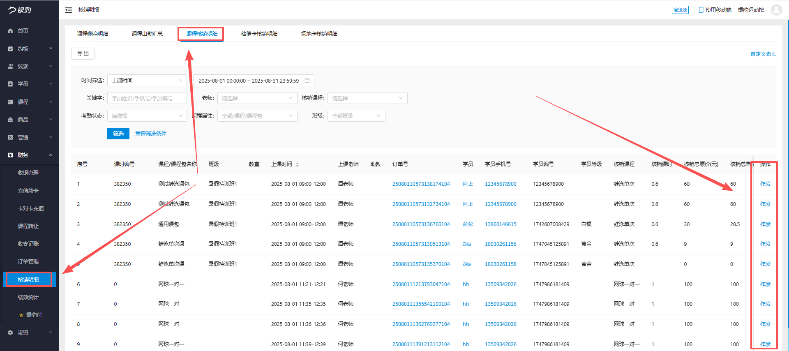
Task: Click the 重置筛选条件 link
Action: click(151, 134)
